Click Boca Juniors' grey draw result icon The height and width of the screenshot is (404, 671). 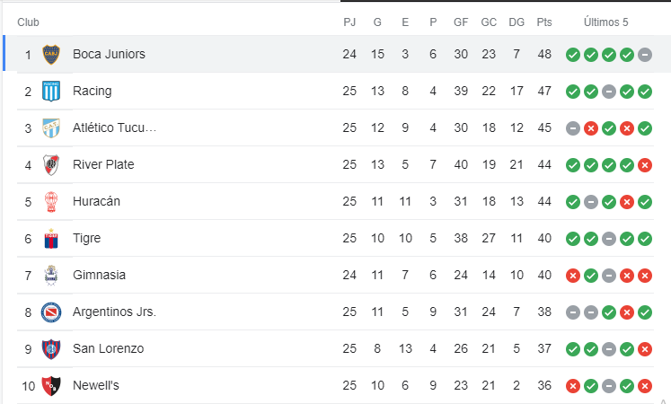pos(644,55)
